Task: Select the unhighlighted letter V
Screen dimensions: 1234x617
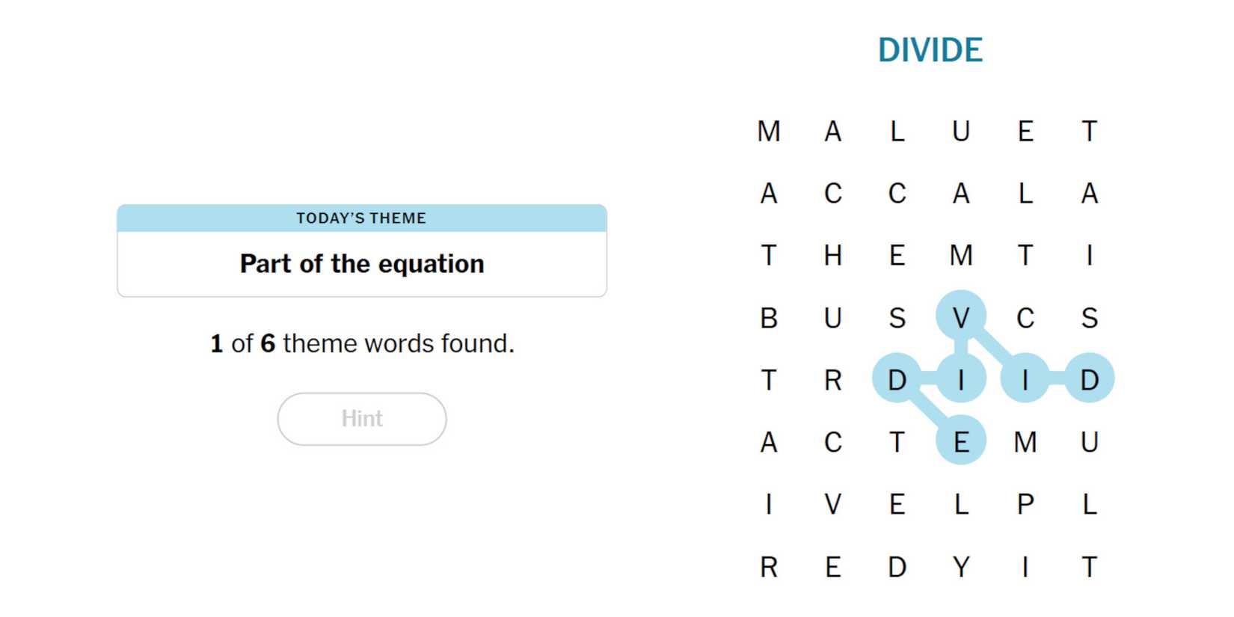Action: tap(833, 505)
